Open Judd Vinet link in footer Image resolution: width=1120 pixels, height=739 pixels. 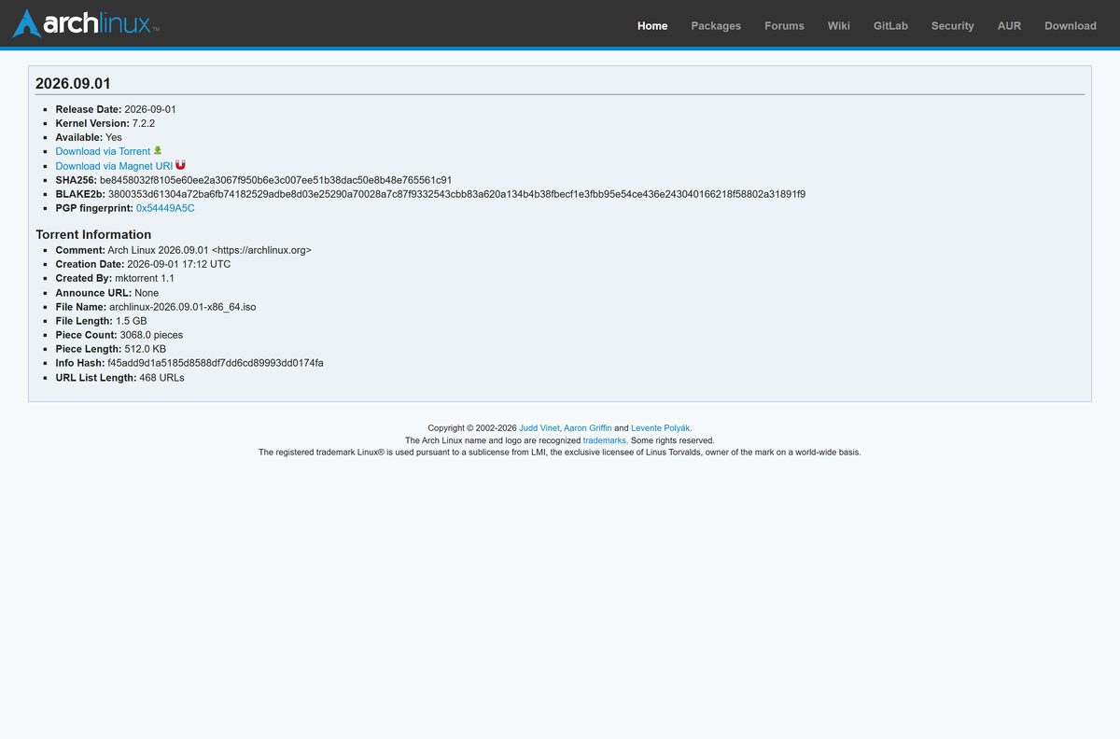pos(539,428)
